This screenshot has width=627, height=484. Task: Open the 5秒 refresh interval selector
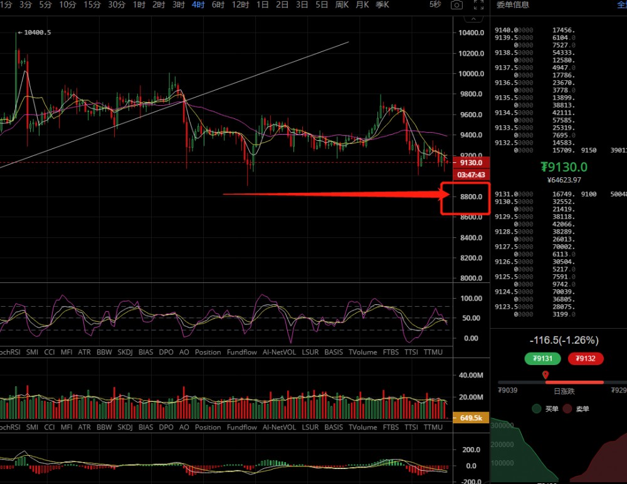435,4
